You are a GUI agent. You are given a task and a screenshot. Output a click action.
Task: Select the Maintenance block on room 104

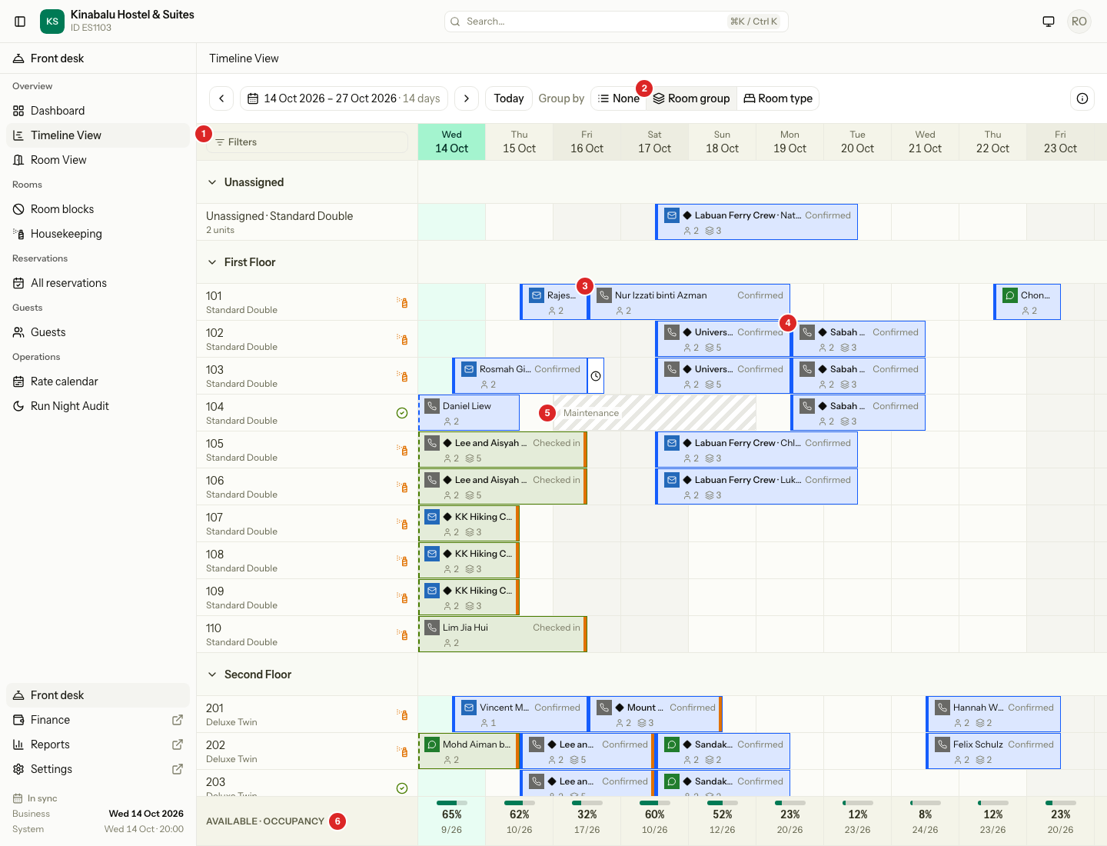655,413
